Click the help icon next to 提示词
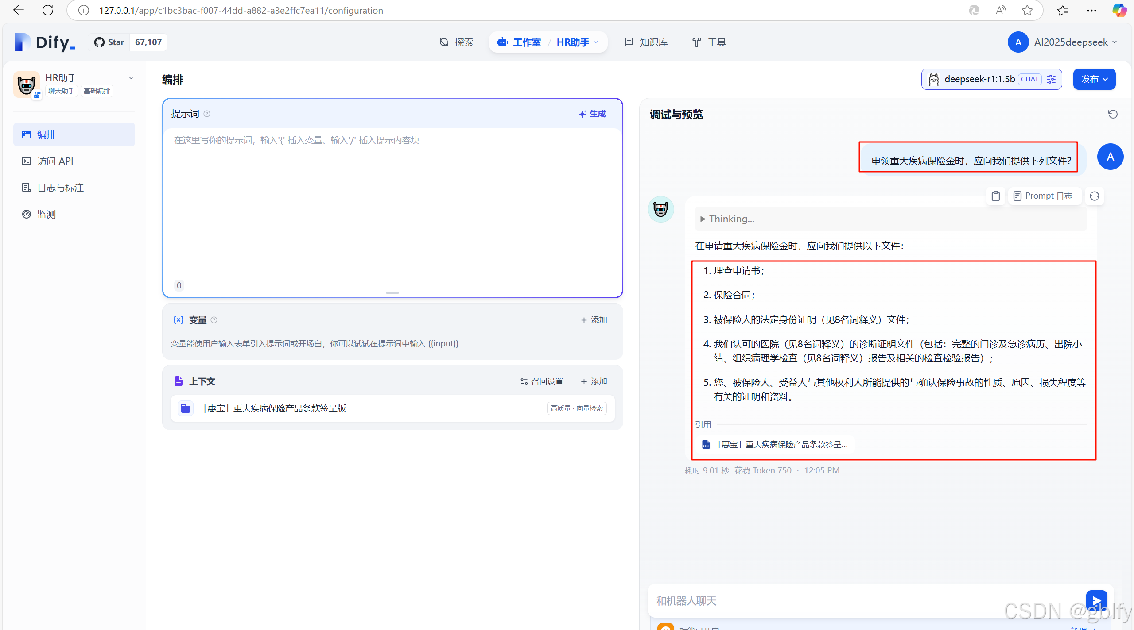Viewport: 1134px width, 630px height. pyautogui.click(x=207, y=114)
